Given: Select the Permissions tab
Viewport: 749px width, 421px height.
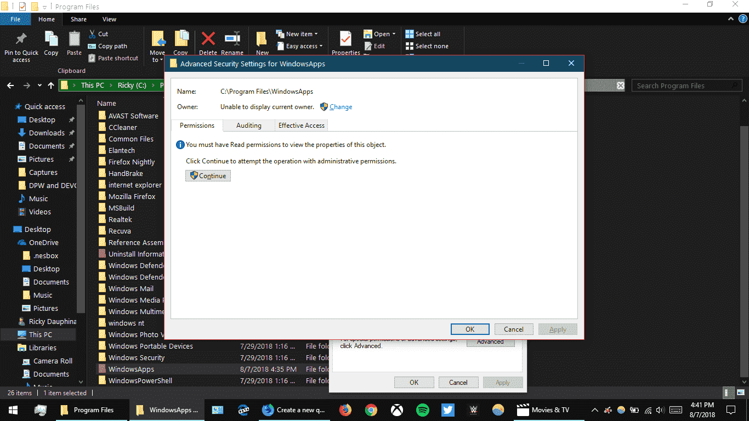Looking at the screenshot, I should [x=197, y=126].
